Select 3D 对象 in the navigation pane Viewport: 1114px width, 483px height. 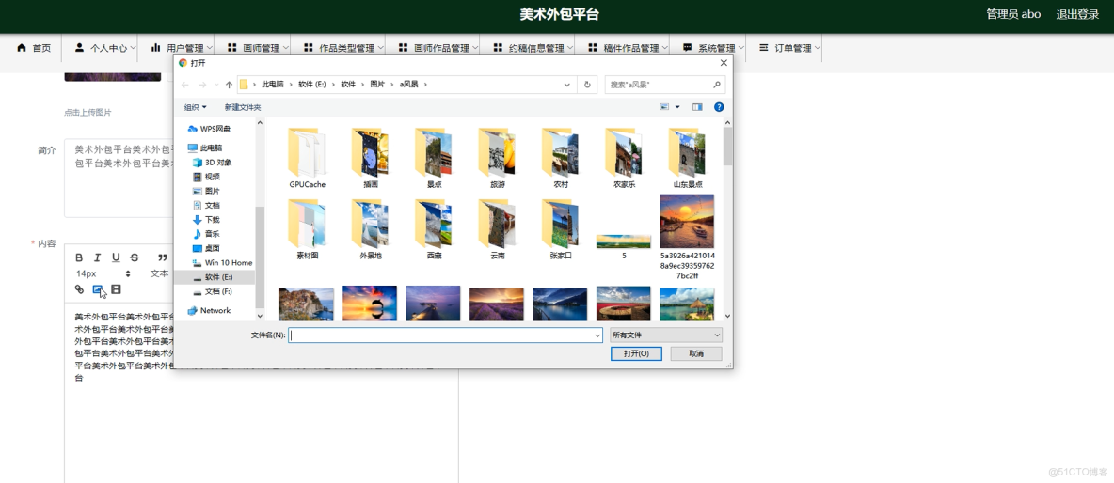click(x=213, y=163)
